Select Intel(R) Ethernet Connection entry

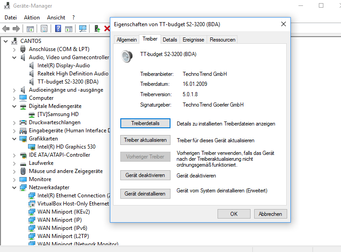(74, 196)
